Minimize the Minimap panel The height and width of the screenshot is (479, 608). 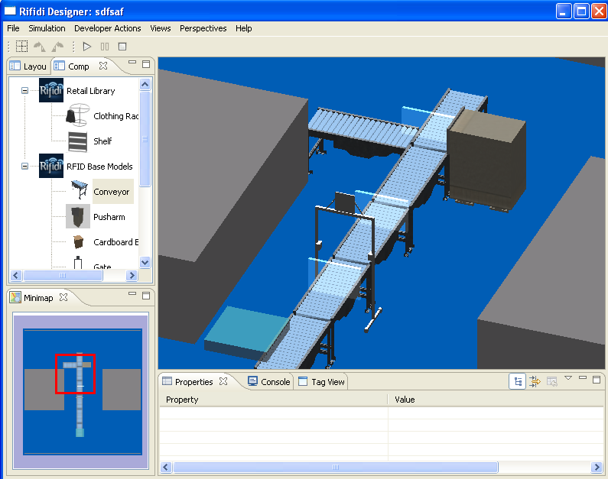pyautogui.click(x=132, y=293)
